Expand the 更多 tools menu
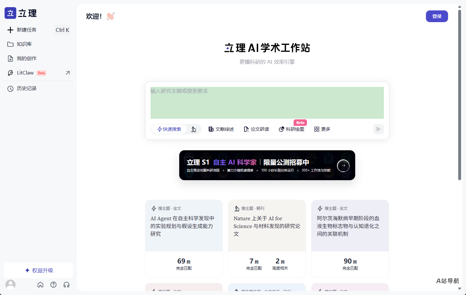 pos(322,129)
